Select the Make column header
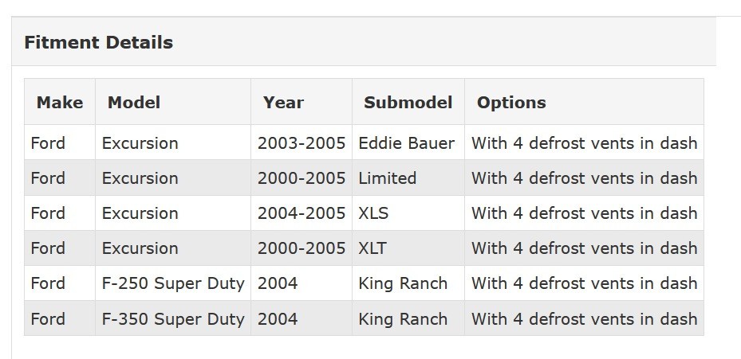The width and height of the screenshot is (741, 359). point(60,103)
